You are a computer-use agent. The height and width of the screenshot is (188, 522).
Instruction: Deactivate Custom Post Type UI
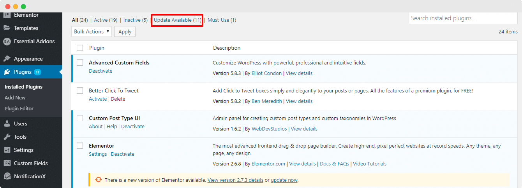133,127
